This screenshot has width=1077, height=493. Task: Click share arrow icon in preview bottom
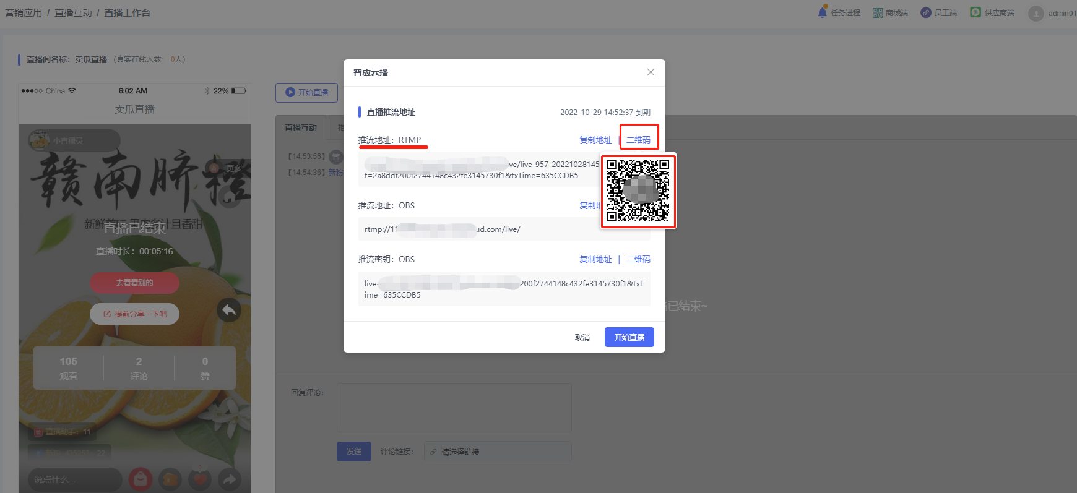[230, 479]
